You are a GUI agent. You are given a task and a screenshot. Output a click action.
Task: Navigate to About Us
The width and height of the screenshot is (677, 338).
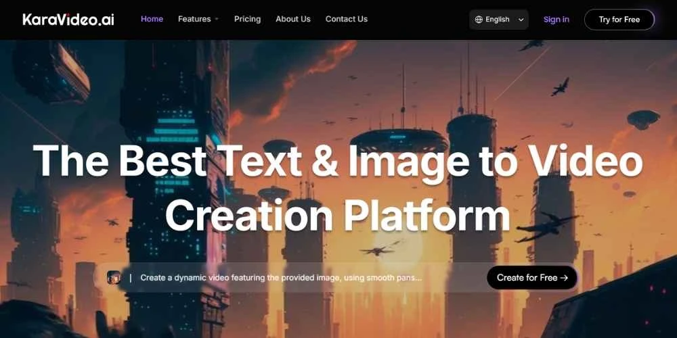coord(293,19)
